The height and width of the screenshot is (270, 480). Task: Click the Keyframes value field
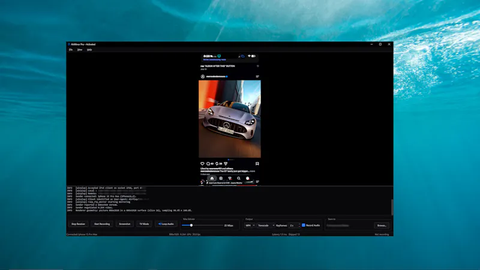pyautogui.click(x=293, y=226)
